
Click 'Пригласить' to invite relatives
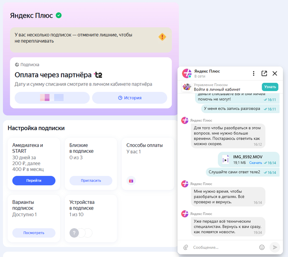[91, 181]
